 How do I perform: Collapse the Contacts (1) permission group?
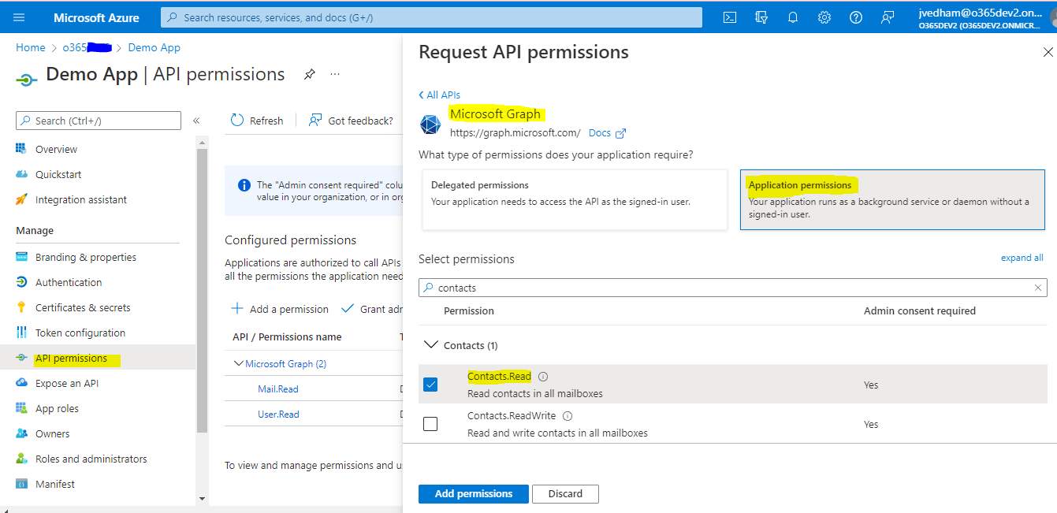pyautogui.click(x=430, y=344)
